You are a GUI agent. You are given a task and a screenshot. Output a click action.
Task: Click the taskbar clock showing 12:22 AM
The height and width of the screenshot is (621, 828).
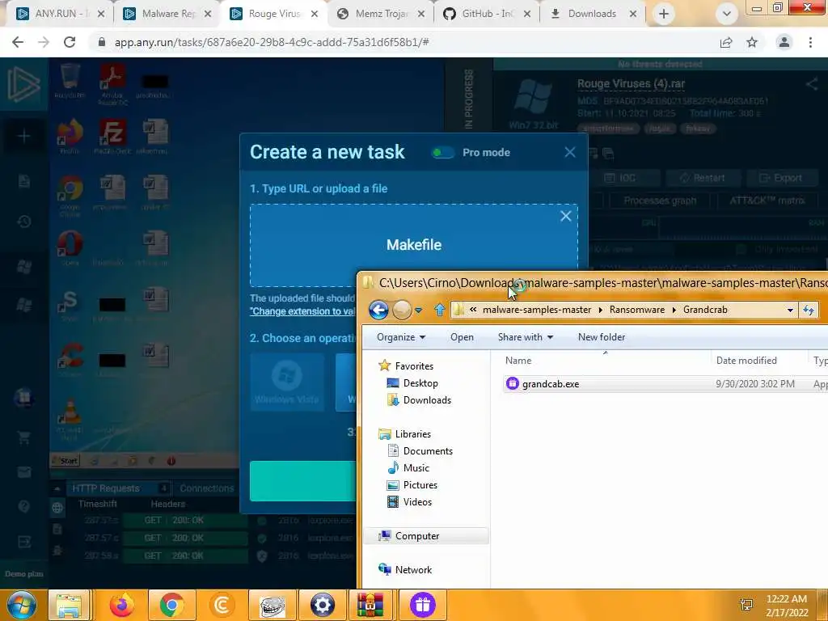[786, 605]
